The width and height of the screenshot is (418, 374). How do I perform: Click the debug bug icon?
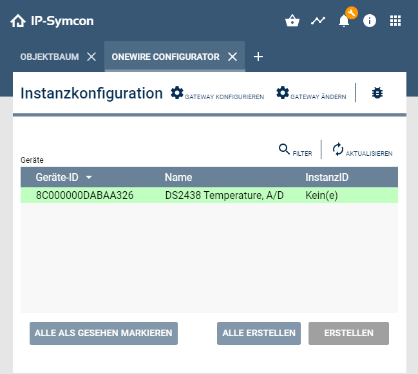377,93
